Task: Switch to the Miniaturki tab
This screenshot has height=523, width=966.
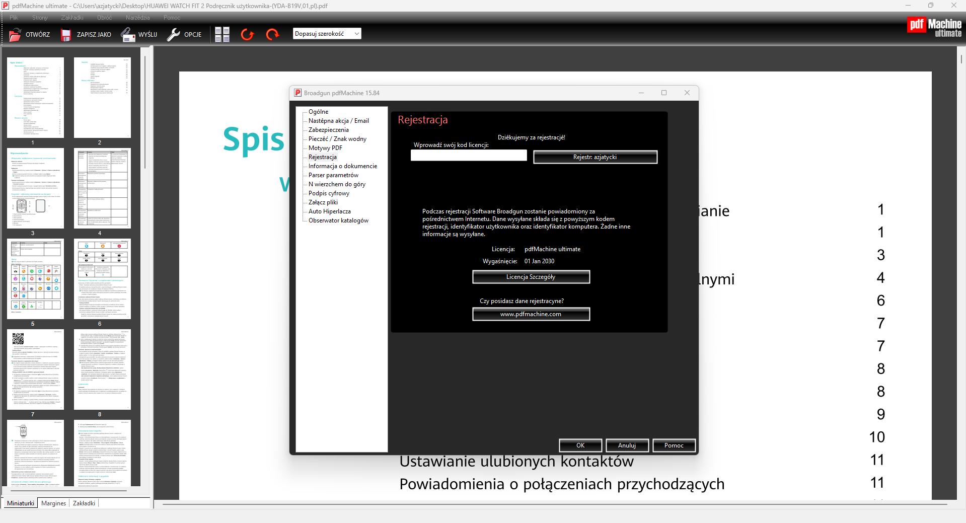Action: (21, 503)
